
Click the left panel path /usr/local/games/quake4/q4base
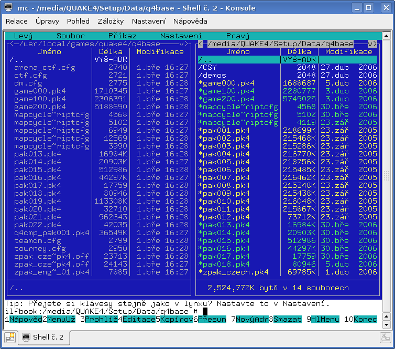[90, 44]
